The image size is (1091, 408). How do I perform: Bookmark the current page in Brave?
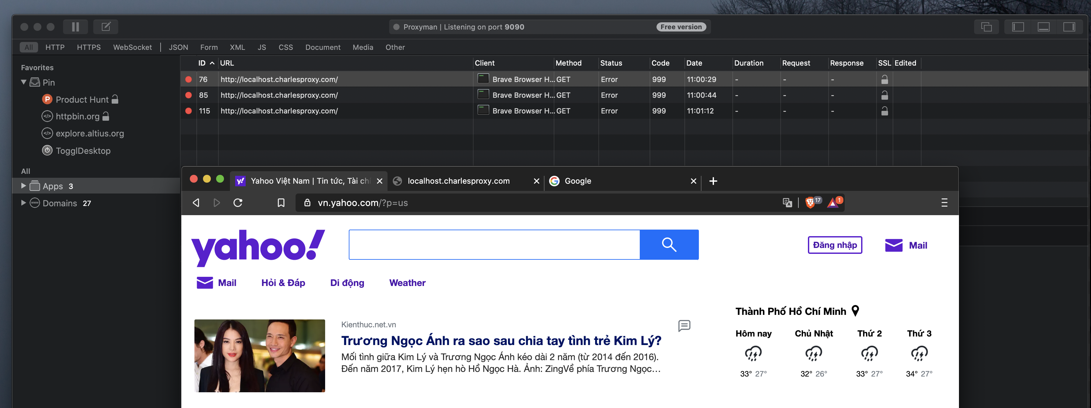[x=281, y=203]
